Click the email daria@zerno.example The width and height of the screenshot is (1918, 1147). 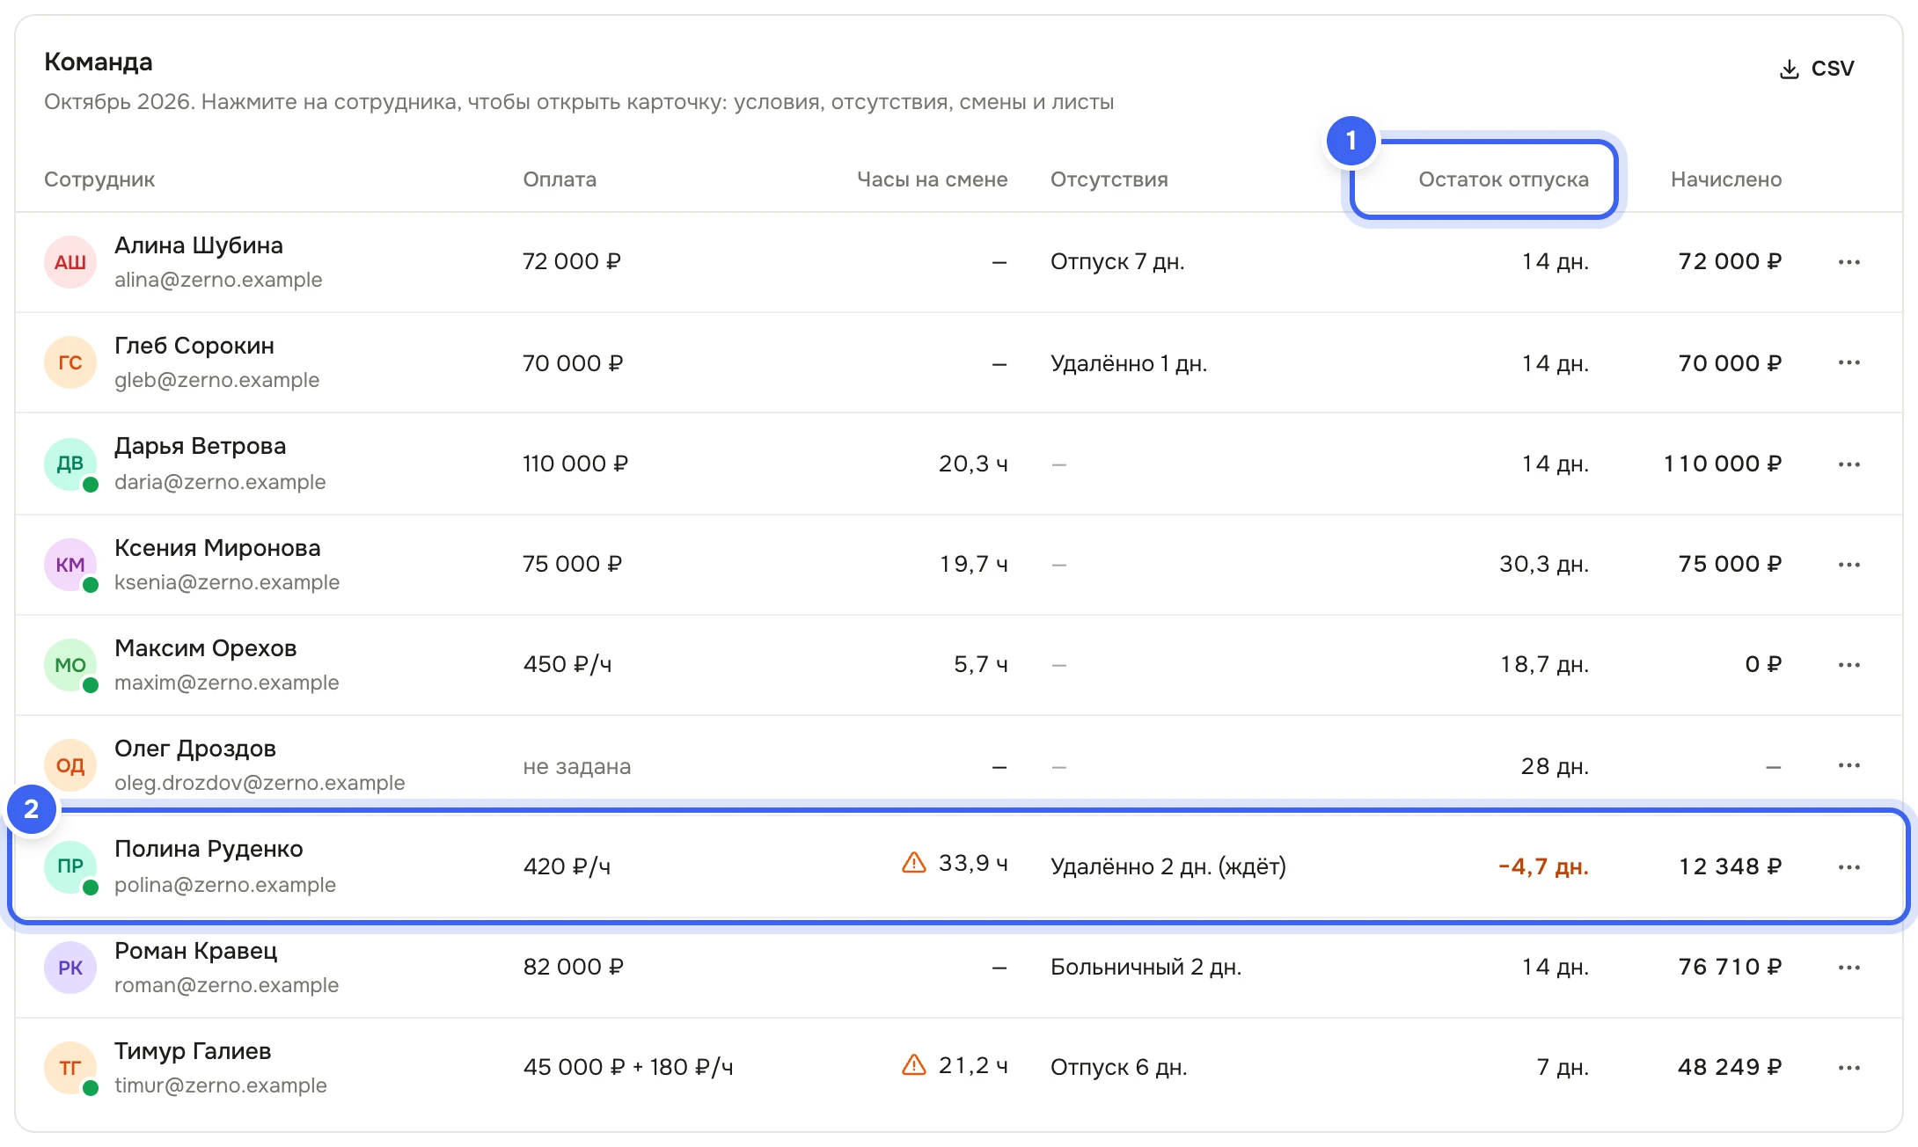click(220, 482)
